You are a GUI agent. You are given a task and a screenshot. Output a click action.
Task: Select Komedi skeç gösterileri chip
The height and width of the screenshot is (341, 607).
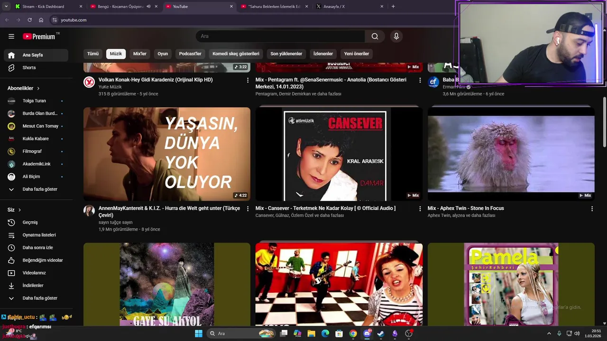click(236, 54)
